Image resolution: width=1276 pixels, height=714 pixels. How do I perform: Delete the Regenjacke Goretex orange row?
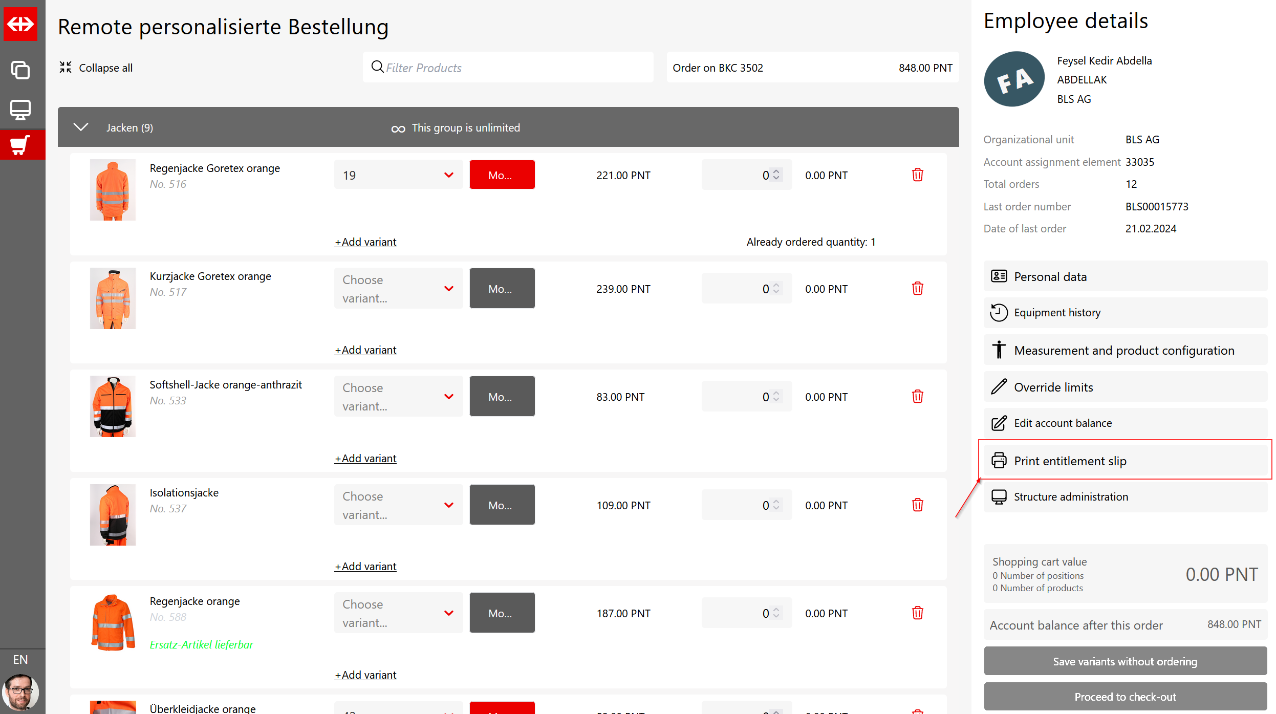(x=917, y=175)
